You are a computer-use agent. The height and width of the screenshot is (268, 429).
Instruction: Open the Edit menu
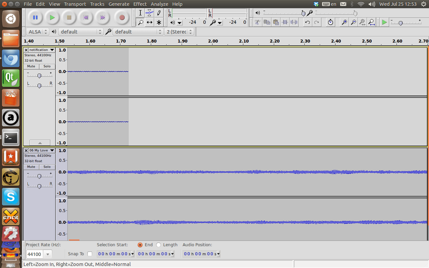tap(40, 4)
